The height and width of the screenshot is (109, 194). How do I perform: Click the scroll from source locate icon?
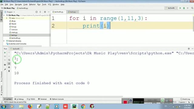pyautogui.click(x=36, y=12)
